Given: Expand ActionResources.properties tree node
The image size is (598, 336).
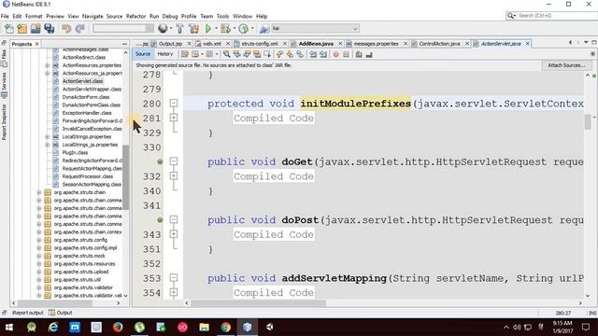Looking at the screenshot, I should (48, 65).
